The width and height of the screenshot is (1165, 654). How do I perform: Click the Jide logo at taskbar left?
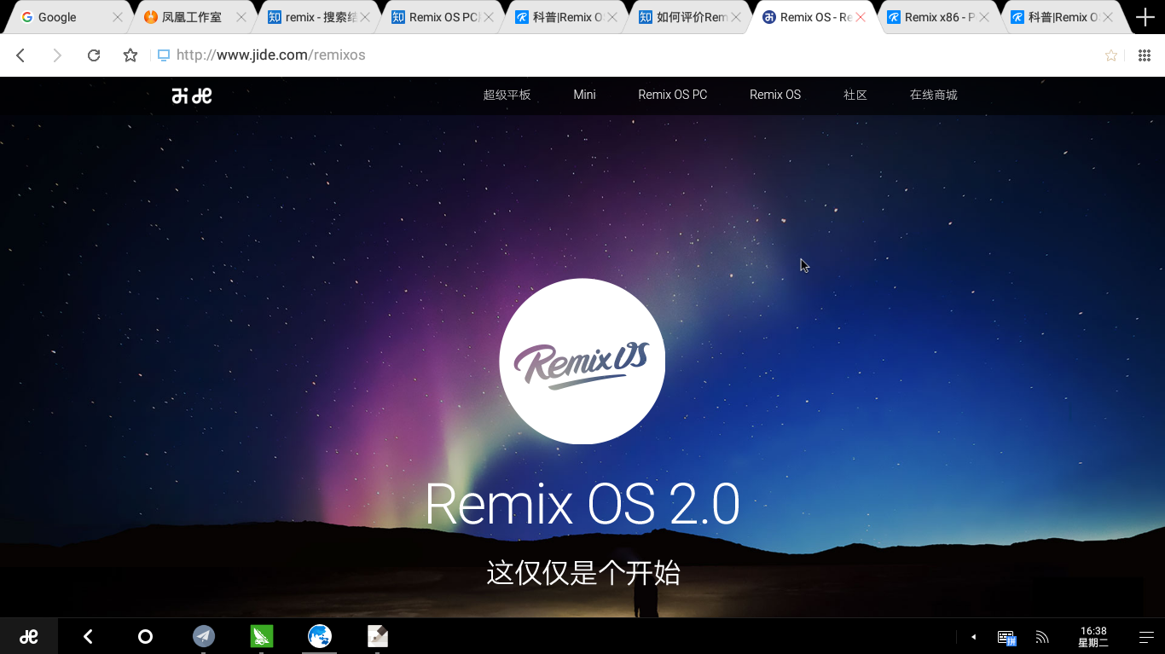coord(28,636)
